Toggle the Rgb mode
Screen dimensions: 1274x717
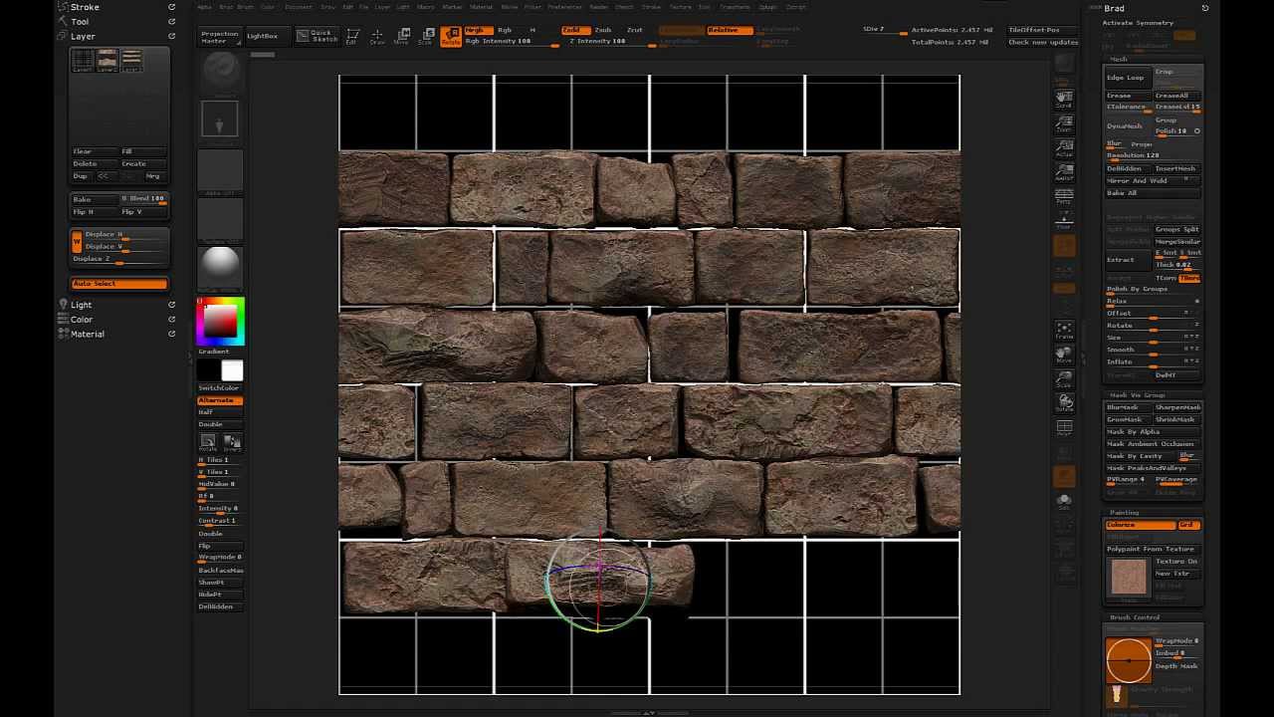[x=505, y=30]
